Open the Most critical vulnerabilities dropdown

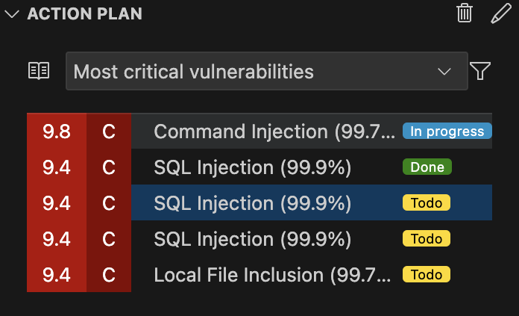point(266,71)
